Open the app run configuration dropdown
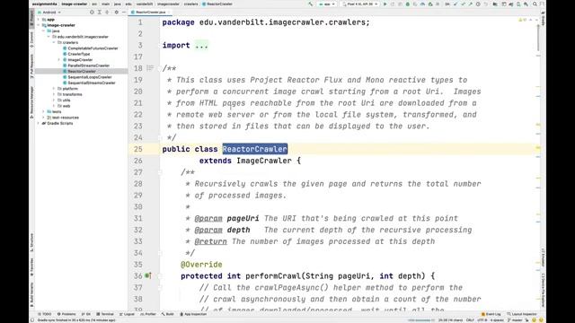The height and width of the screenshot is (323, 575). 327,4
